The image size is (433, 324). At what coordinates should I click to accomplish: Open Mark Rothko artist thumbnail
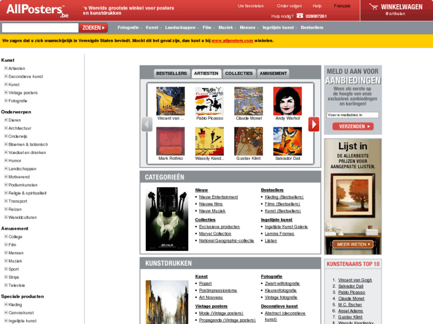[170, 141]
